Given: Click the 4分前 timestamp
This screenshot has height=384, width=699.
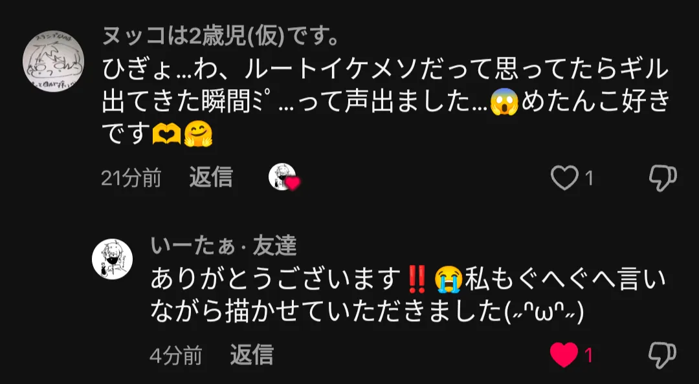Looking at the screenshot, I should pyautogui.click(x=176, y=356).
